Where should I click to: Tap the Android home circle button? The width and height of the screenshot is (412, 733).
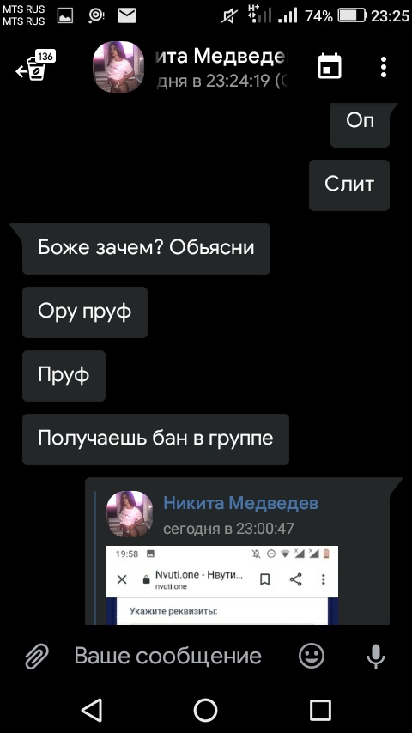[206, 711]
